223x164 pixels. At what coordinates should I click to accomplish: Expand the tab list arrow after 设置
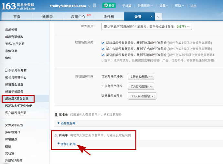tap(158, 17)
